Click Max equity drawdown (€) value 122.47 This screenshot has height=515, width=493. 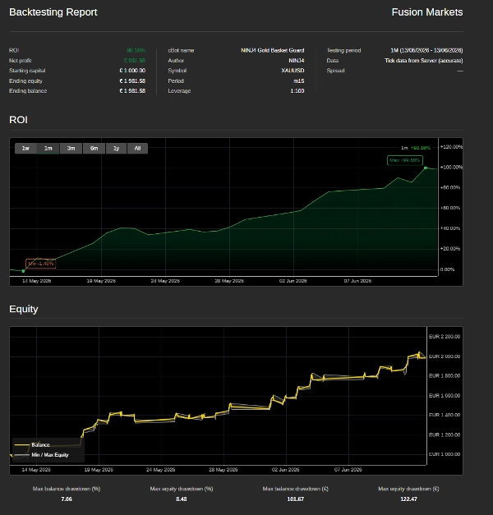408,499
